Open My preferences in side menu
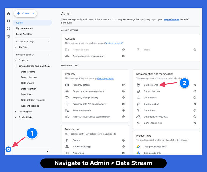 pyautogui.click(x=24, y=28)
